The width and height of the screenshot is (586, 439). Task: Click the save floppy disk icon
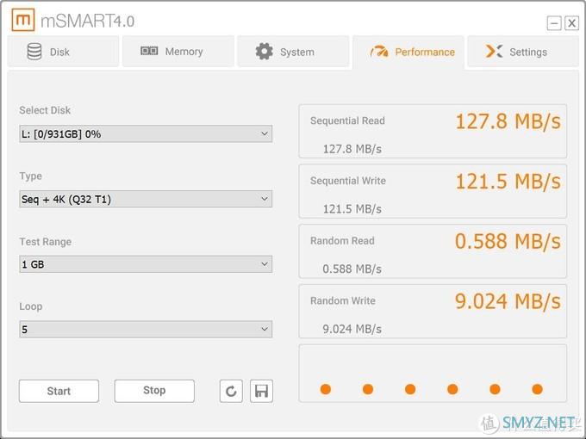(261, 391)
